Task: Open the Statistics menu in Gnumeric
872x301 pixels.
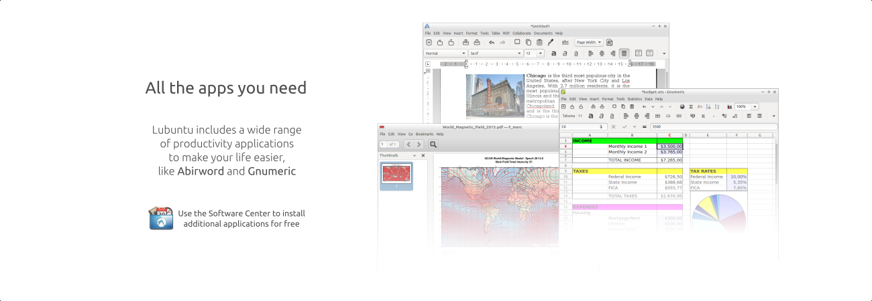Action: (x=634, y=98)
